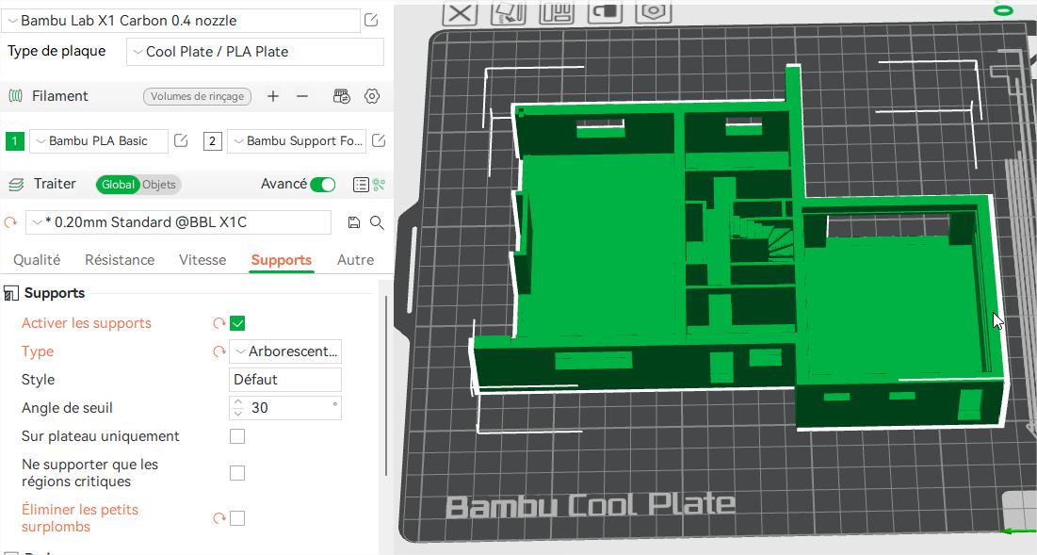This screenshot has height=555, width=1037.
Task: Uncheck Activer les supports
Action: point(237,323)
